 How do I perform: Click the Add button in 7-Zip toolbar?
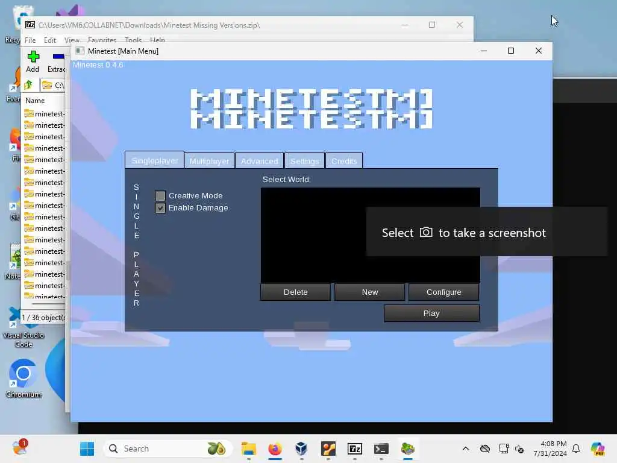tap(33, 61)
